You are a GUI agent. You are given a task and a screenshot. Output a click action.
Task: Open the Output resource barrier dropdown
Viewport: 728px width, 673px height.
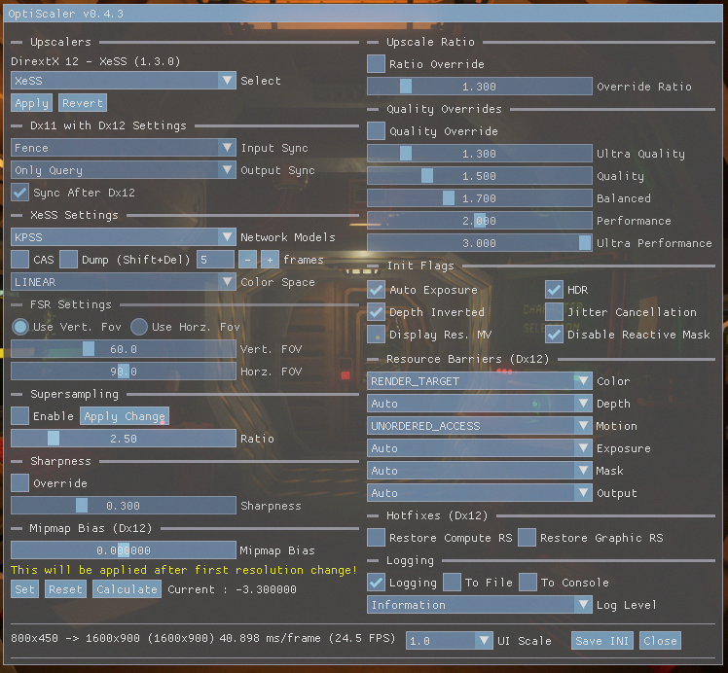[480, 493]
